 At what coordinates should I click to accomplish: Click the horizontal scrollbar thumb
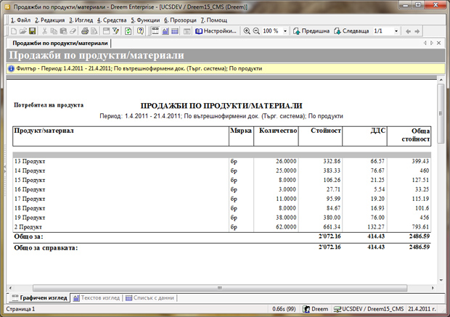[220, 288]
